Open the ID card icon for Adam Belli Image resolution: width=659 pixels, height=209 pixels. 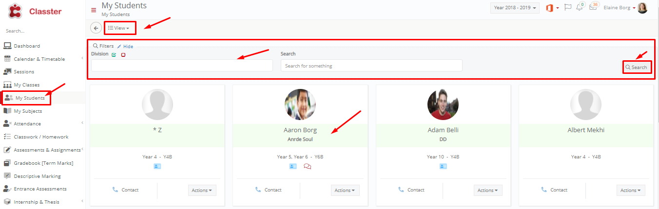click(x=443, y=166)
